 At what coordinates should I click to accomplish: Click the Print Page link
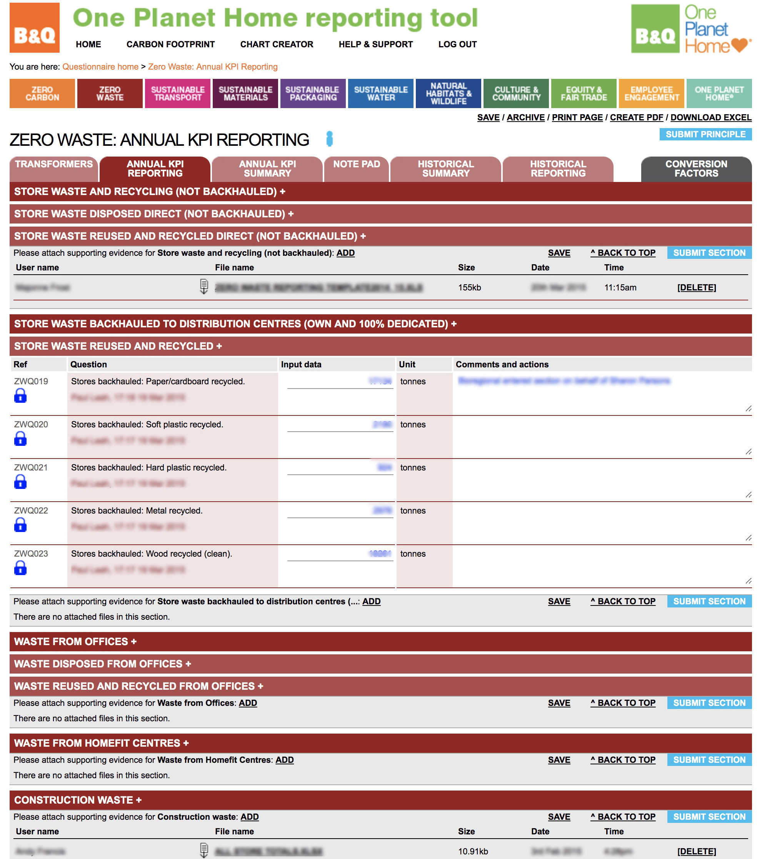pos(577,118)
